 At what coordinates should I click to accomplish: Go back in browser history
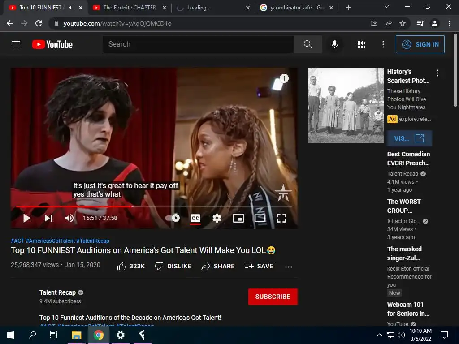point(10,23)
